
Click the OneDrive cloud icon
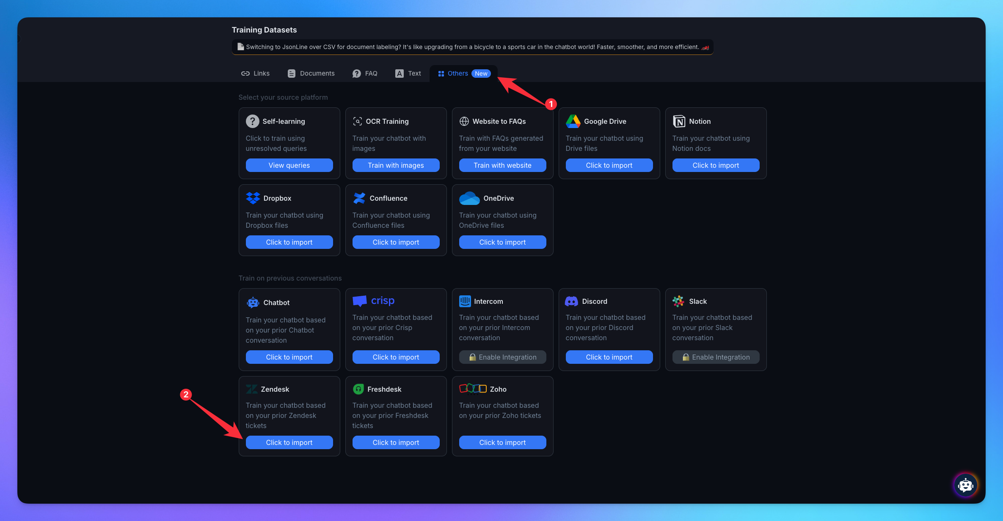click(x=469, y=198)
